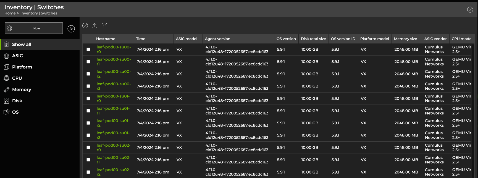Go to Disk inventory section
478x178 pixels.
coord(17,101)
